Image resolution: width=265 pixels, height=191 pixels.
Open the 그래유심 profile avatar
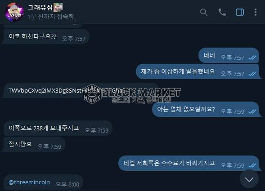pyautogui.click(x=14, y=12)
